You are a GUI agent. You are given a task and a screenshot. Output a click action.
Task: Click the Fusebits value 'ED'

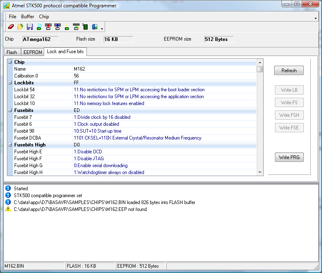click(x=77, y=110)
